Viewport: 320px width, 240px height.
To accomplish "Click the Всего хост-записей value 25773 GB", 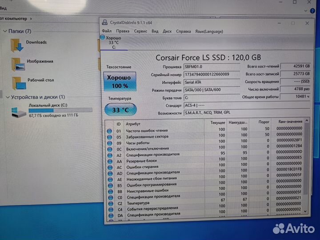I will tap(296, 74).
